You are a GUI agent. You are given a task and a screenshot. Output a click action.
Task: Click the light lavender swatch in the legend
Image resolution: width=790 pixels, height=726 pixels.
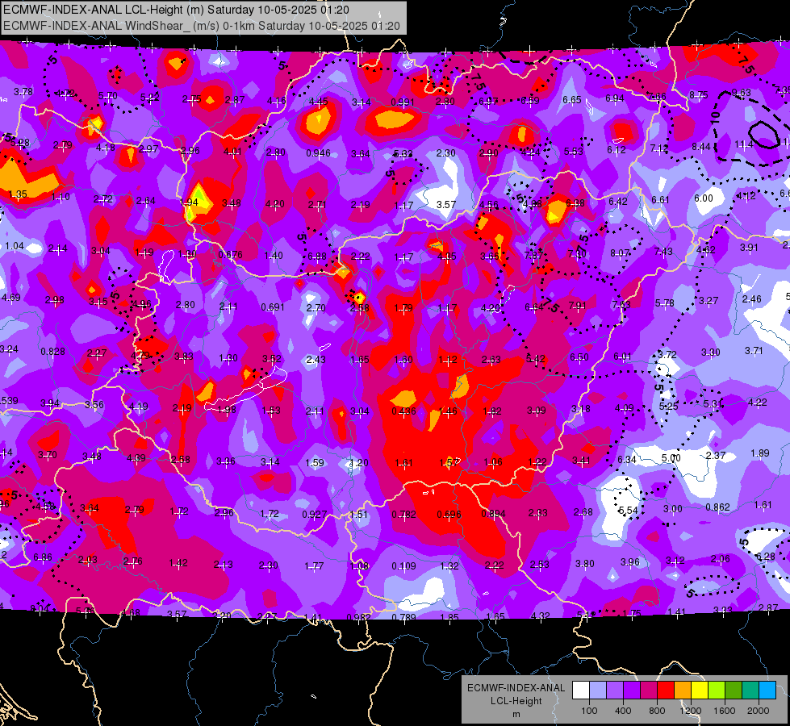[x=598, y=691]
